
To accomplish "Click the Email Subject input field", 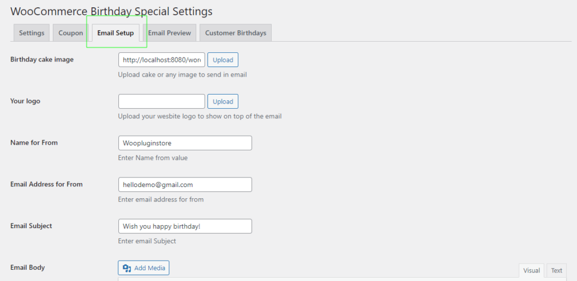I will tap(185, 226).
